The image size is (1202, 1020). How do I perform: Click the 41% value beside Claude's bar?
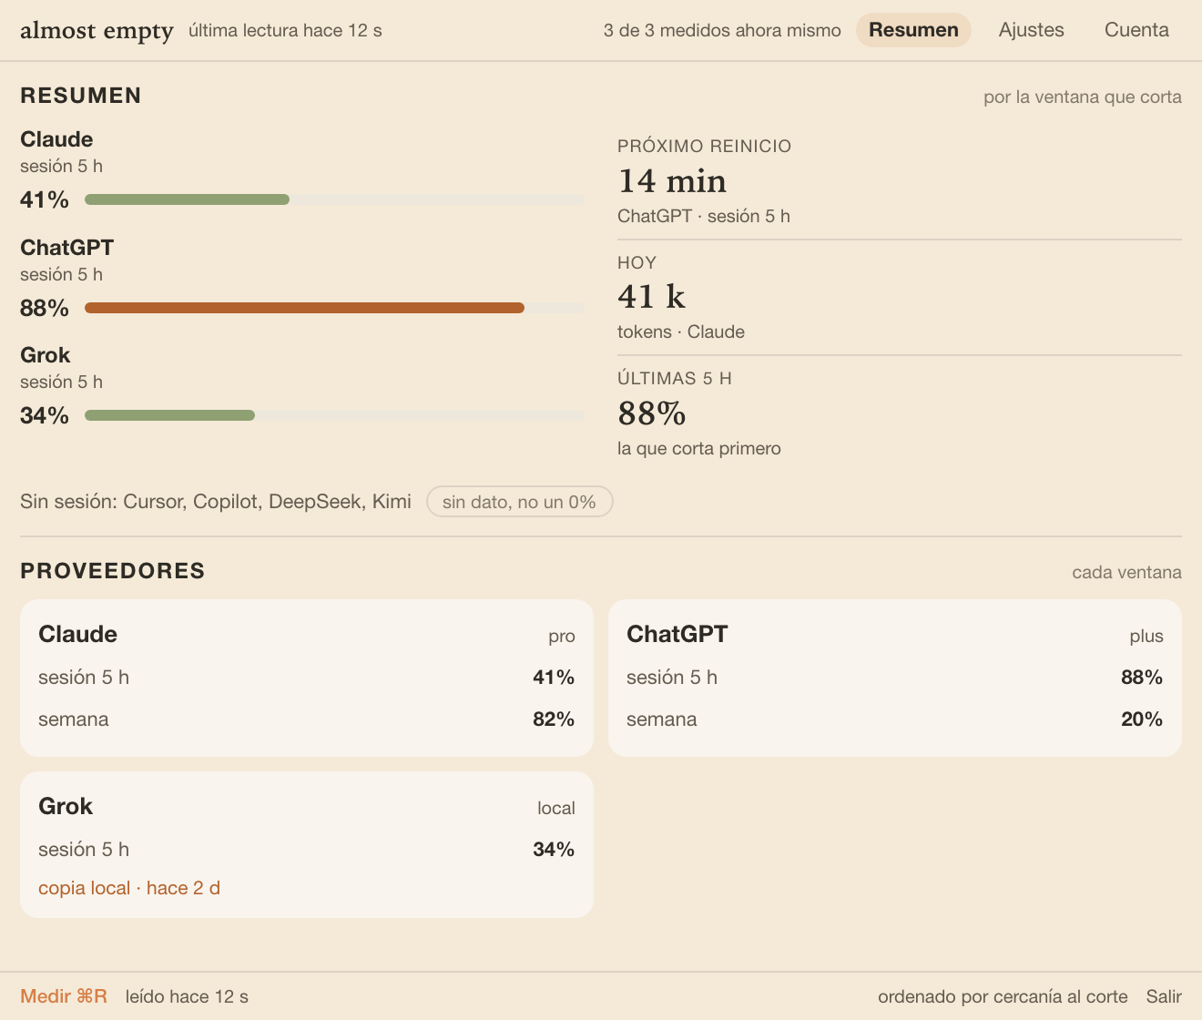[x=45, y=199]
